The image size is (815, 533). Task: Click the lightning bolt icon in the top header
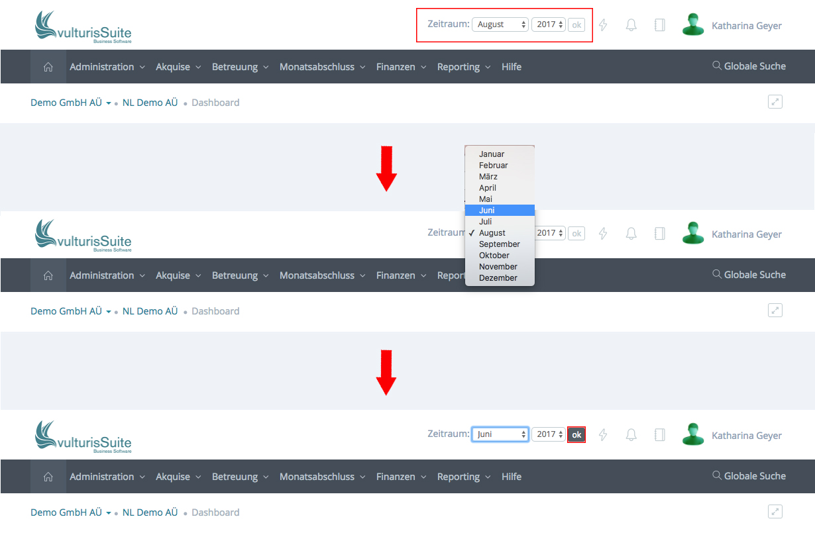pos(603,25)
